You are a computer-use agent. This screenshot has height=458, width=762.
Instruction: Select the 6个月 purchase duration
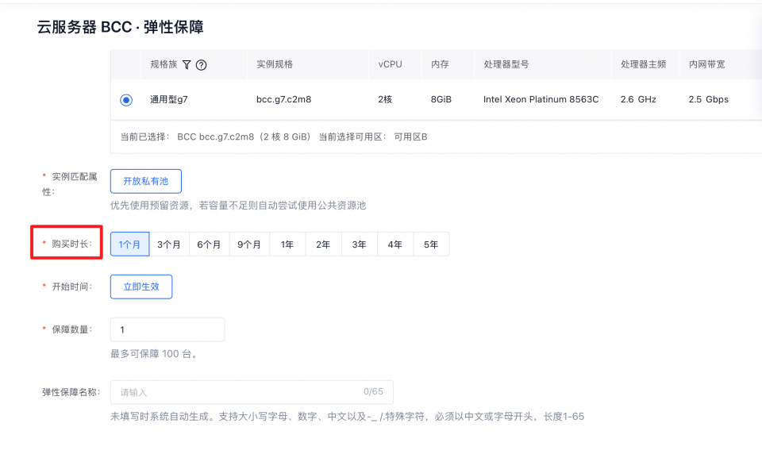pos(209,244)
